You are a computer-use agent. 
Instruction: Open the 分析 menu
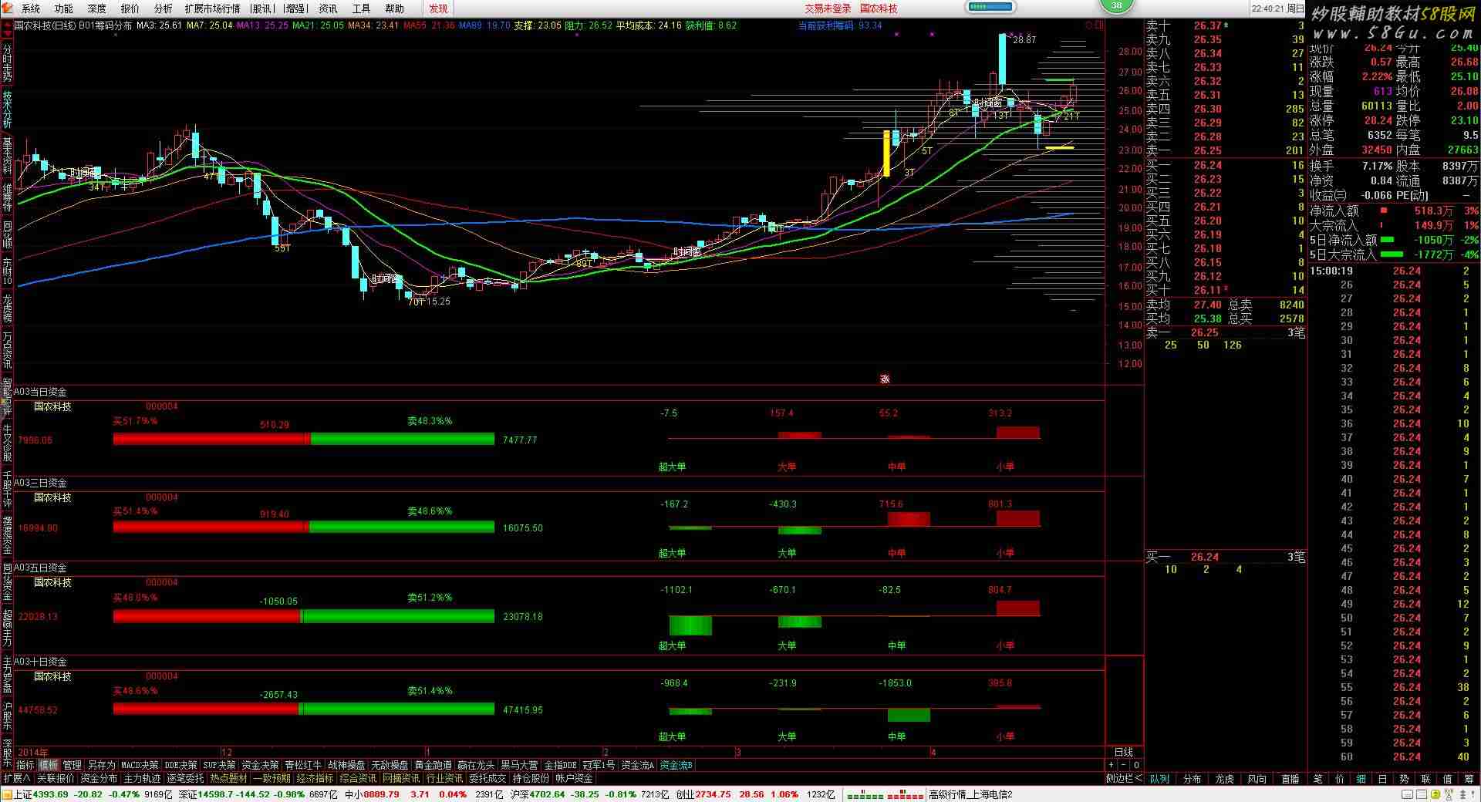[x=164, y=8]
